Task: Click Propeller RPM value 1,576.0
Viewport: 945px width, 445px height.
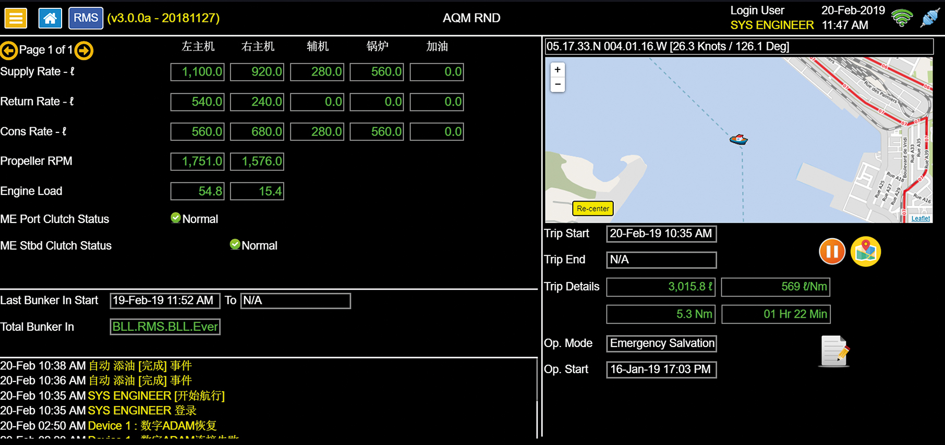Action: [257, 162]
